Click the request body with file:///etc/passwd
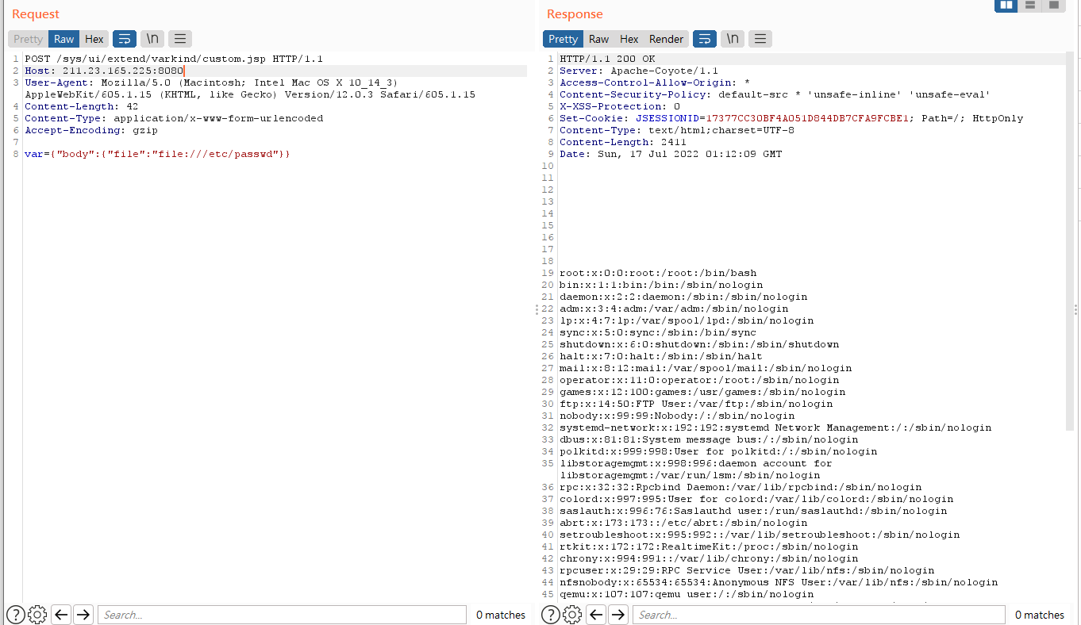The height and width of the screenshot is (625, 1081). coord(157,154)
